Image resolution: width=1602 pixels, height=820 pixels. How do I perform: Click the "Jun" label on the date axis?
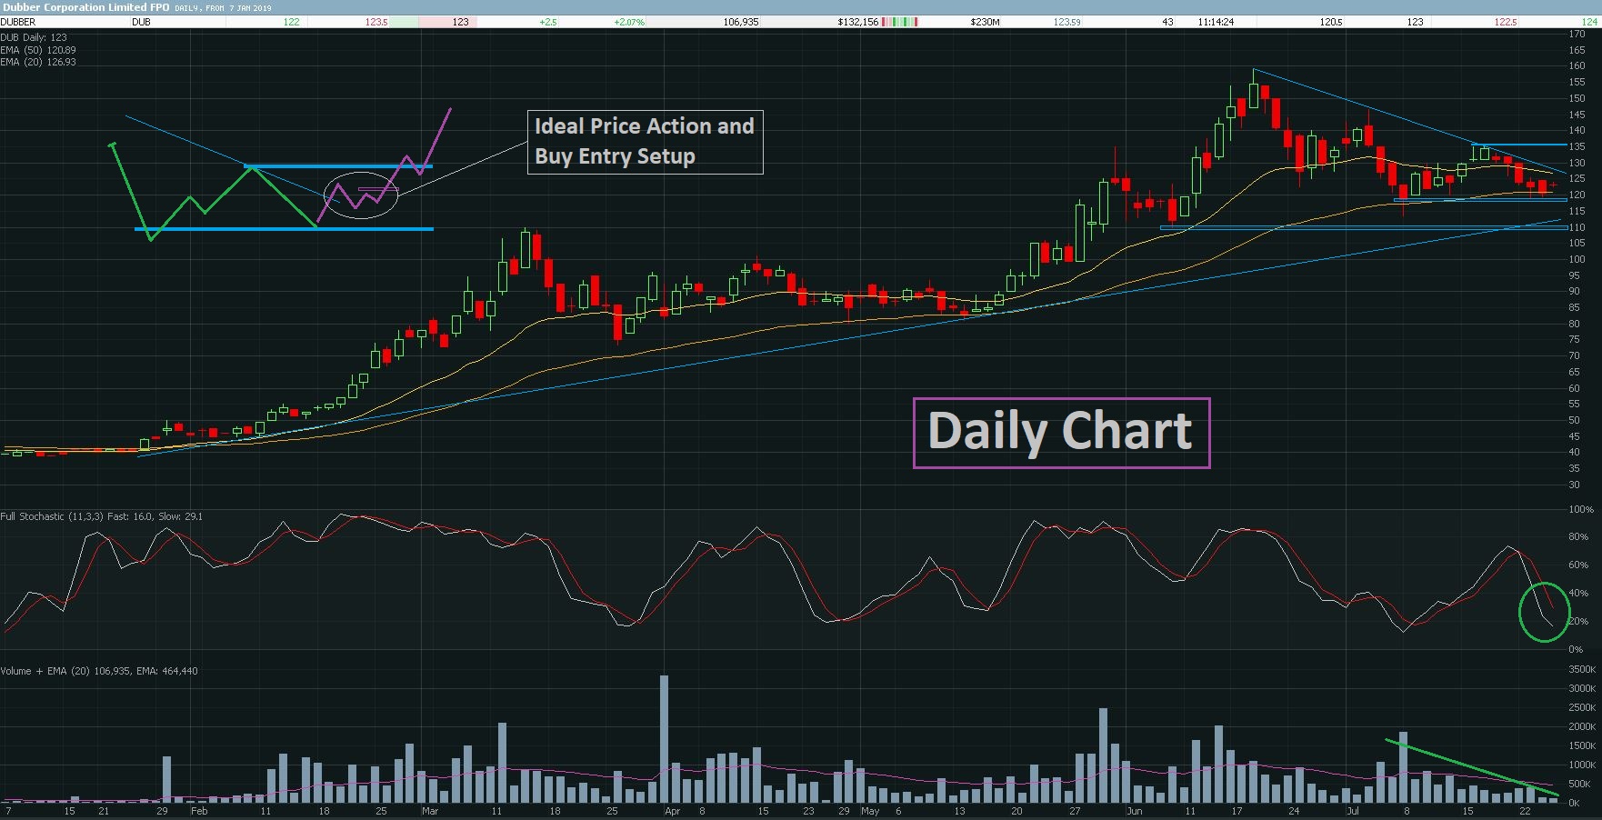coord(1134,811)
